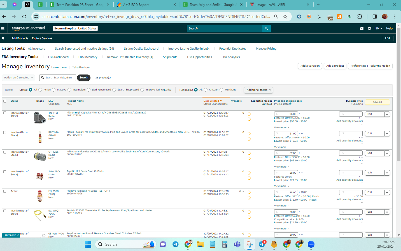This screenshot has width=401, height=251.
Task: Reload the page
Action: [x=24, y=17]
